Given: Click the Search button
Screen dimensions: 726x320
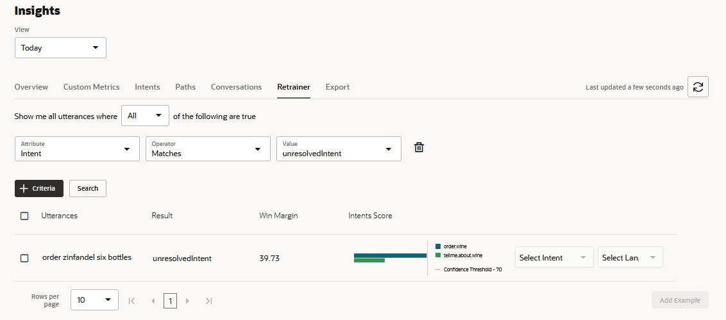Looking at the screenshot, I should click(x=88, y=188).
